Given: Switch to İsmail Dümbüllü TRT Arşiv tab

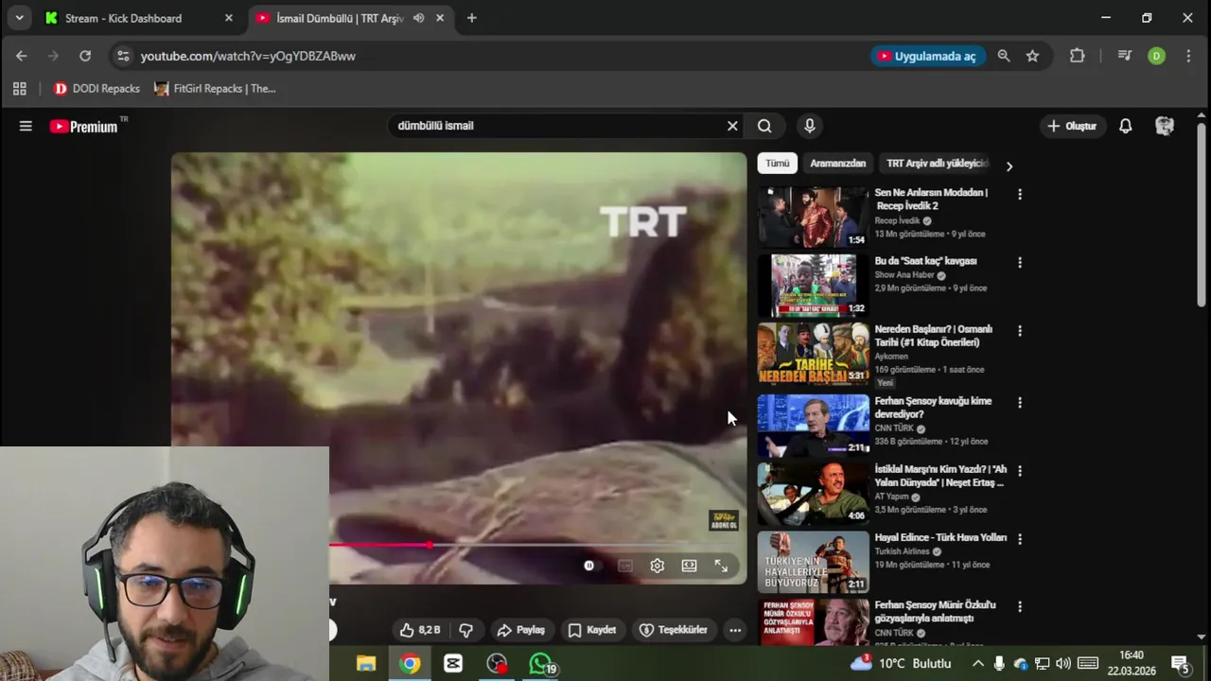Looking at the screenshot, I should coord(339,18).
